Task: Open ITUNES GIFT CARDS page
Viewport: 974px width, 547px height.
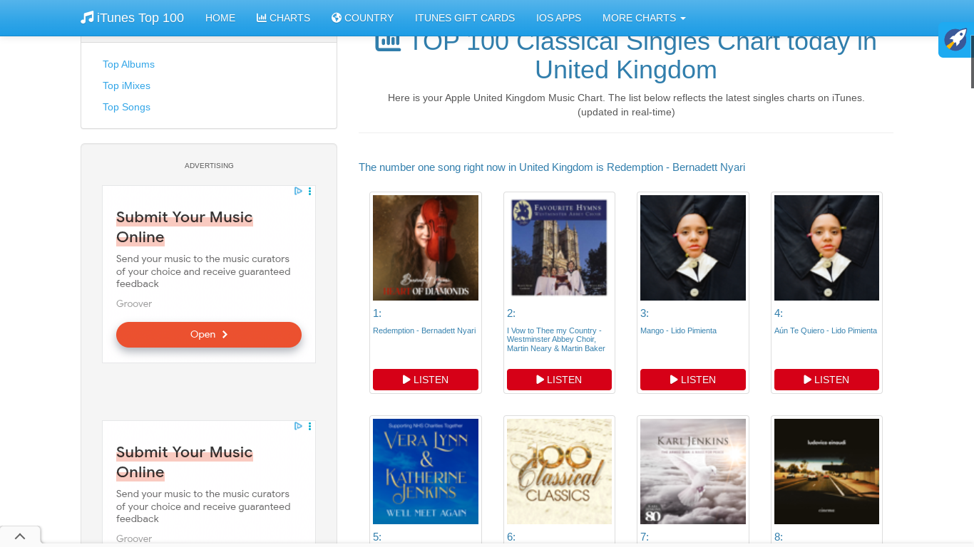Action: pos(465,18)
